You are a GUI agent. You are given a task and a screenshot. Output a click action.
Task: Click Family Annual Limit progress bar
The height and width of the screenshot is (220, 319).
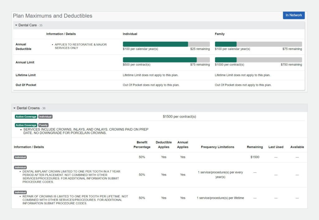tap(258, 60)
